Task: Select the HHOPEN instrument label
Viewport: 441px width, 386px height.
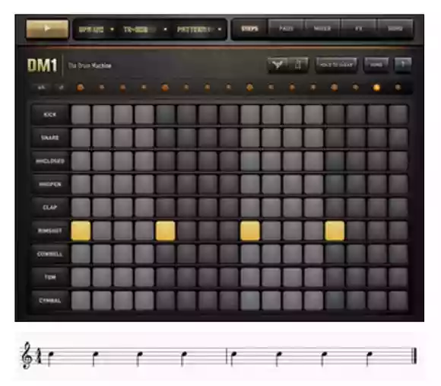Action: point(50,184)
